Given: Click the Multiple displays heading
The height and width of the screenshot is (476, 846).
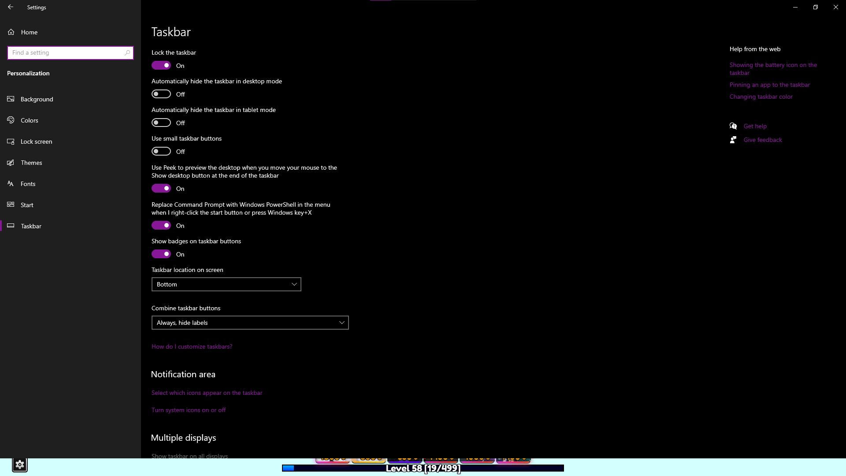Looking at the screenshot, I should [x=183, y=438].
